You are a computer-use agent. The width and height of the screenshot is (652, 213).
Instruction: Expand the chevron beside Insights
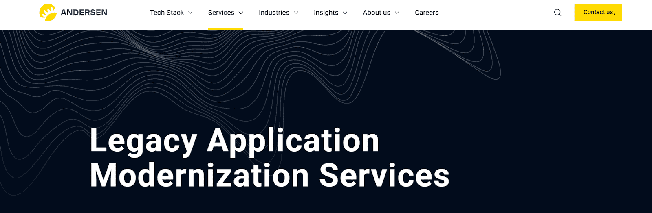345,13
